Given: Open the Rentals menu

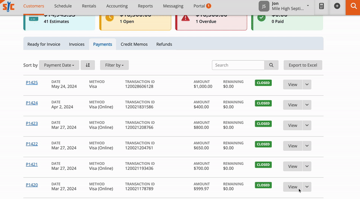Looking at the screenshot, I should (x=89, y=6).
